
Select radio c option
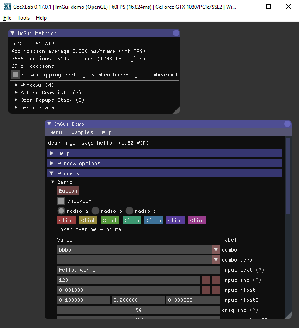[x=130, y=211]
